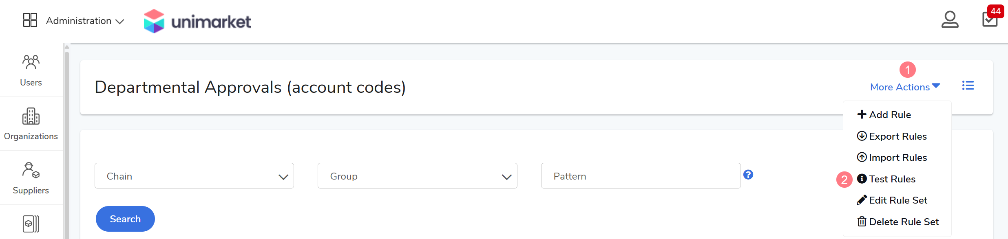Click the blue help question mark icon

[748, 175]
